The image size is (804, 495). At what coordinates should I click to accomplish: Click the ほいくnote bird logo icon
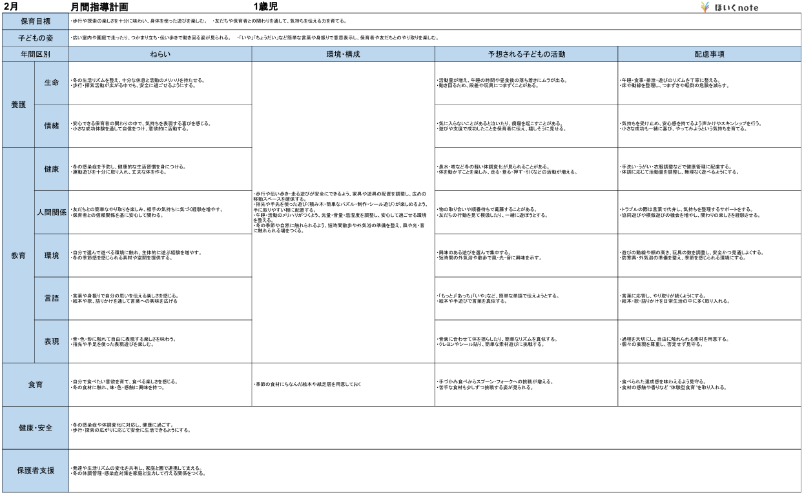coord(705,8)
